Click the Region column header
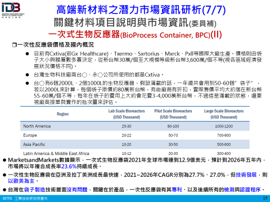This screenshot has height=202, width=270. click(63, 114)
